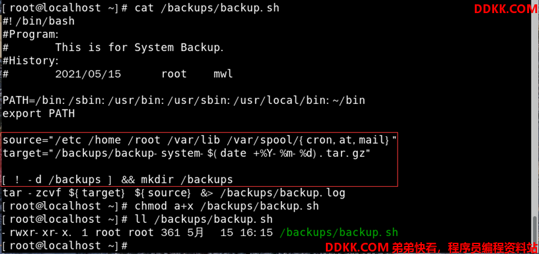Click the '-rwxr-xr-x.' permissions string

(x=37, y=233)
